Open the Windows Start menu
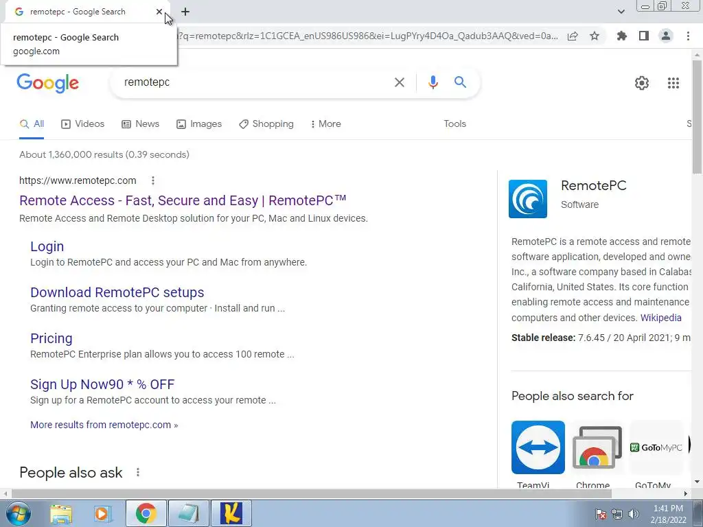The width and height of the screenshot is (703, 527). coord(17,513)
